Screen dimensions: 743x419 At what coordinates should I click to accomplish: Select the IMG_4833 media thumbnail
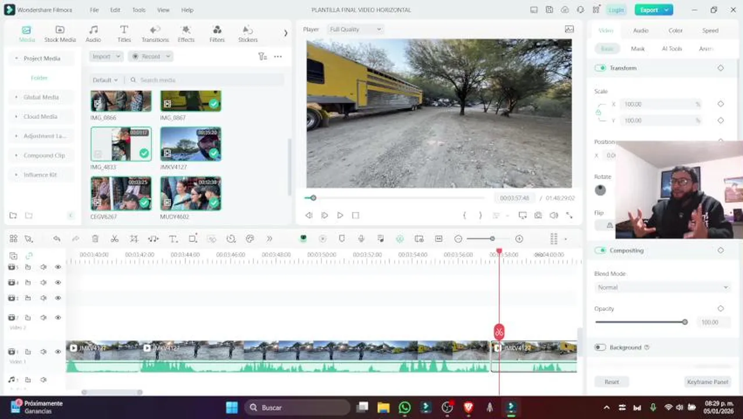pos(121,144)
